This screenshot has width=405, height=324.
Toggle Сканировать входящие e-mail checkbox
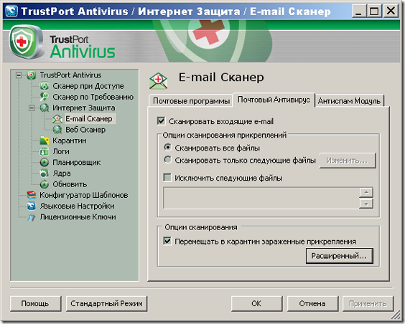pos(161,121)
